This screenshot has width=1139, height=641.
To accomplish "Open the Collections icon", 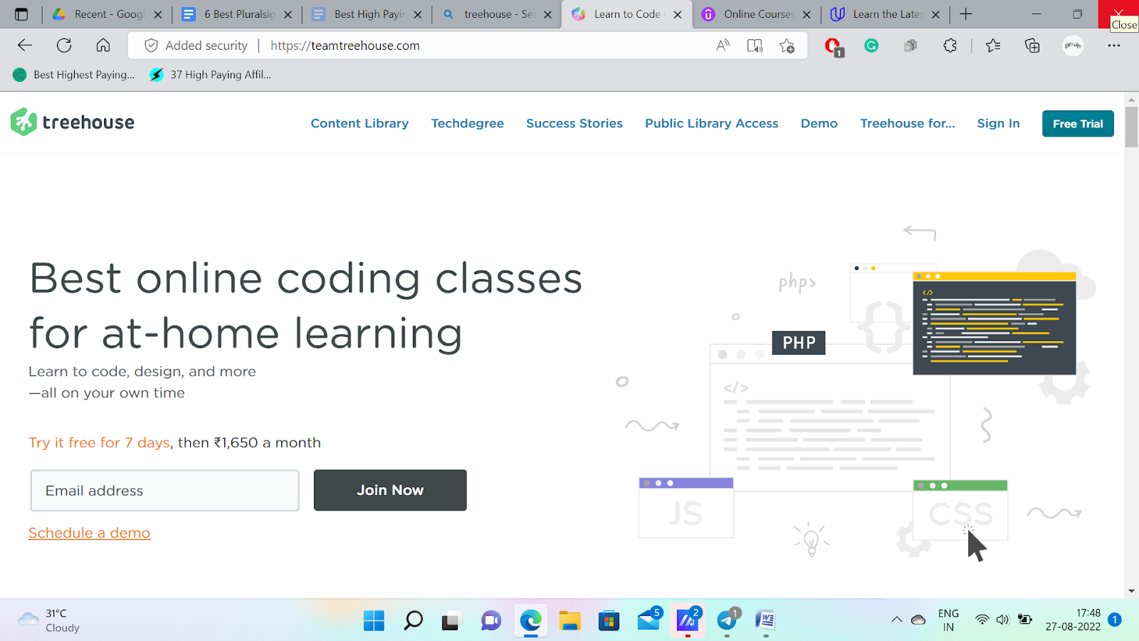I will [1032, 46].
